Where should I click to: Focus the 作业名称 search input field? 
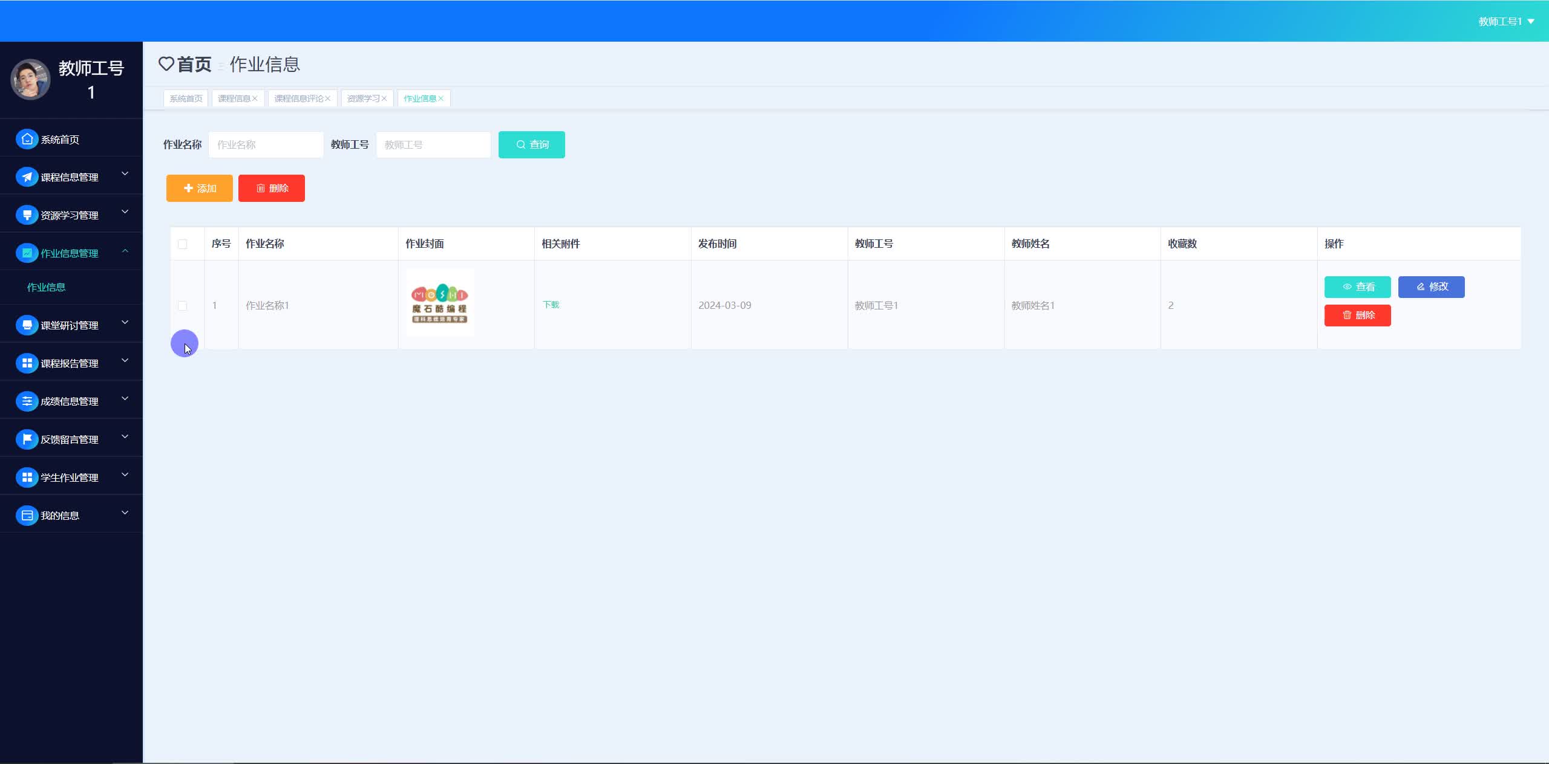click(266, 145)
